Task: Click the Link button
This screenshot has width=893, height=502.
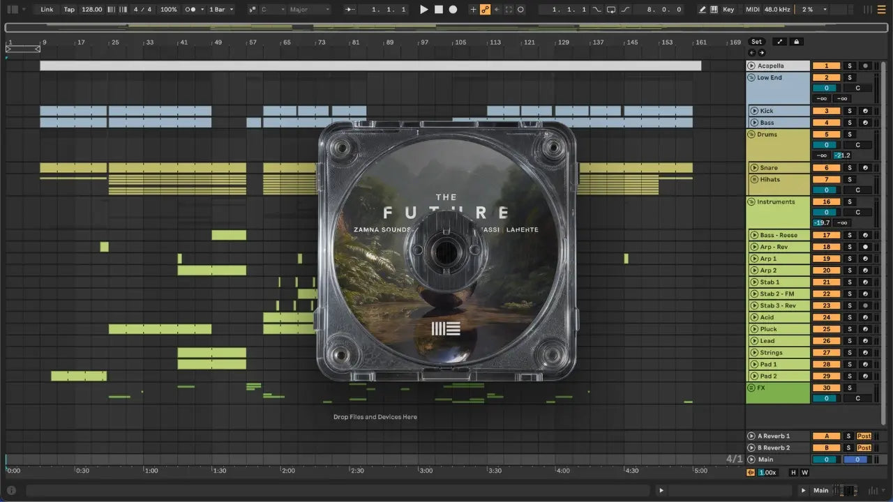Action: (47, 10)
